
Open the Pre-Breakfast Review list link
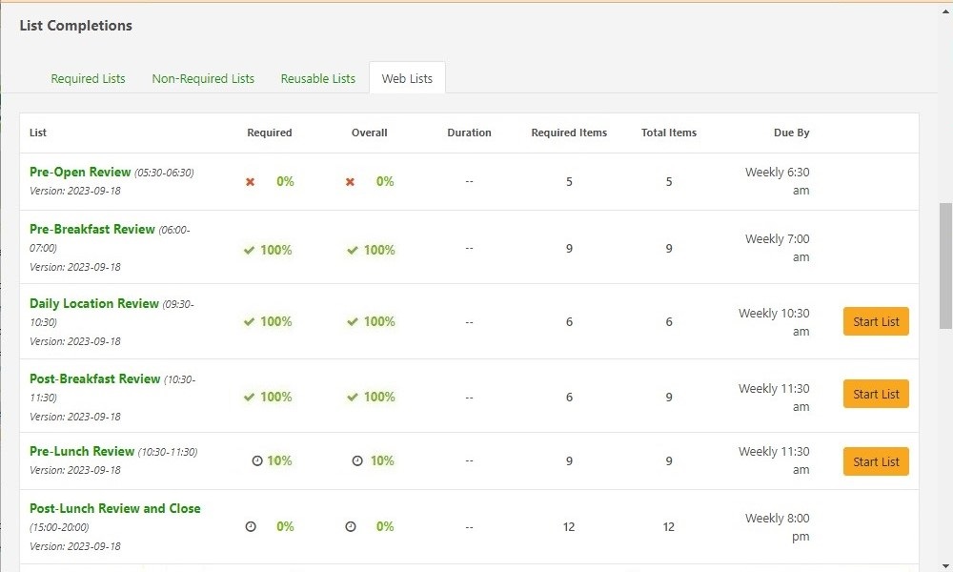(91, 230)
